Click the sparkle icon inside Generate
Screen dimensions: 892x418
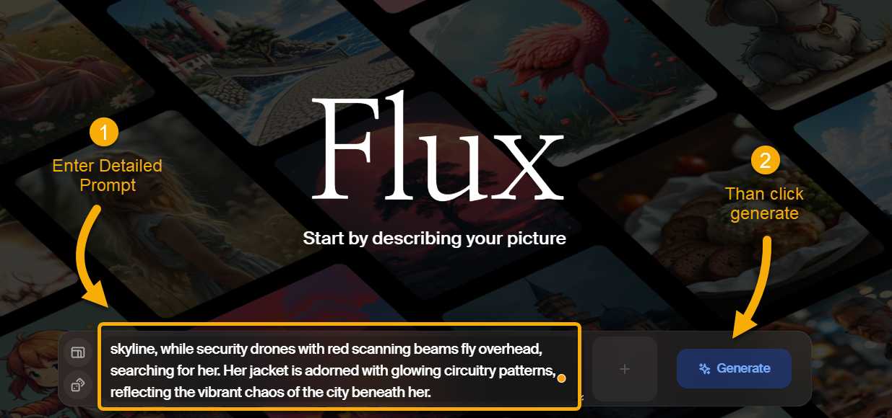705,369
